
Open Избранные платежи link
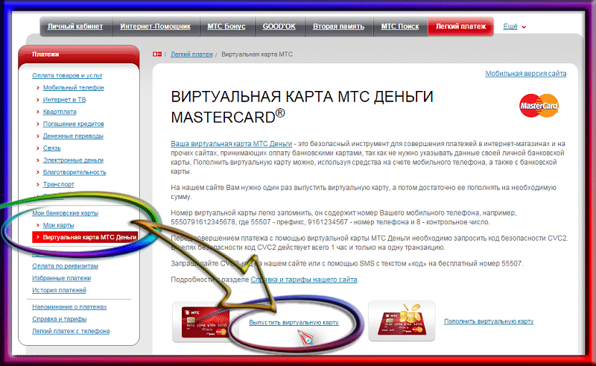pyautogui.click(x=61, y=278)
